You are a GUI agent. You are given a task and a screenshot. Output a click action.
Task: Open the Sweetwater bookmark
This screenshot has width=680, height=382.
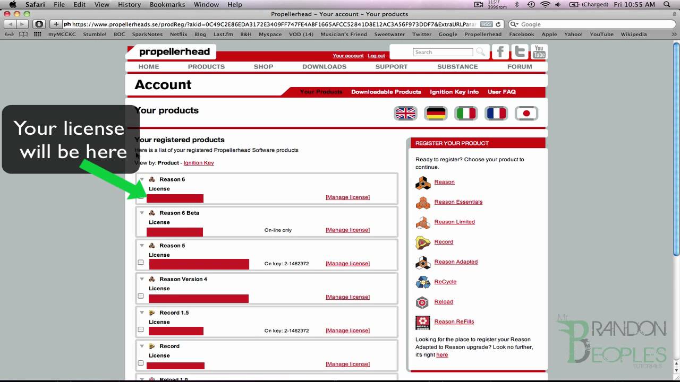coord(389,34)
